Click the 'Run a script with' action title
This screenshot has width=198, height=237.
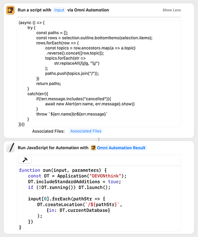point(35,10)
